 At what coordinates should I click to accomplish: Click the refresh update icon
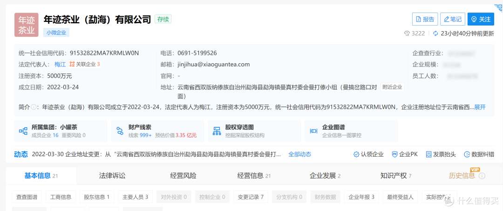tap(435, 33)
